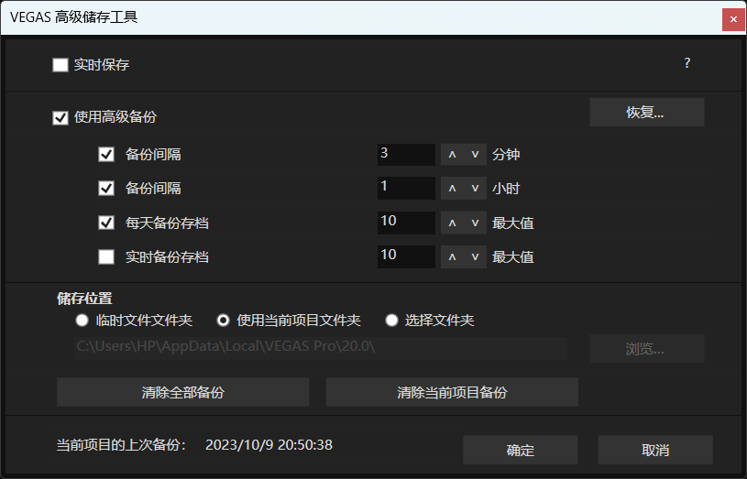Viewport: 747px width, 479px height.
Task: Increase 实时备份存档 maximum value
Action: pos(452,257)
